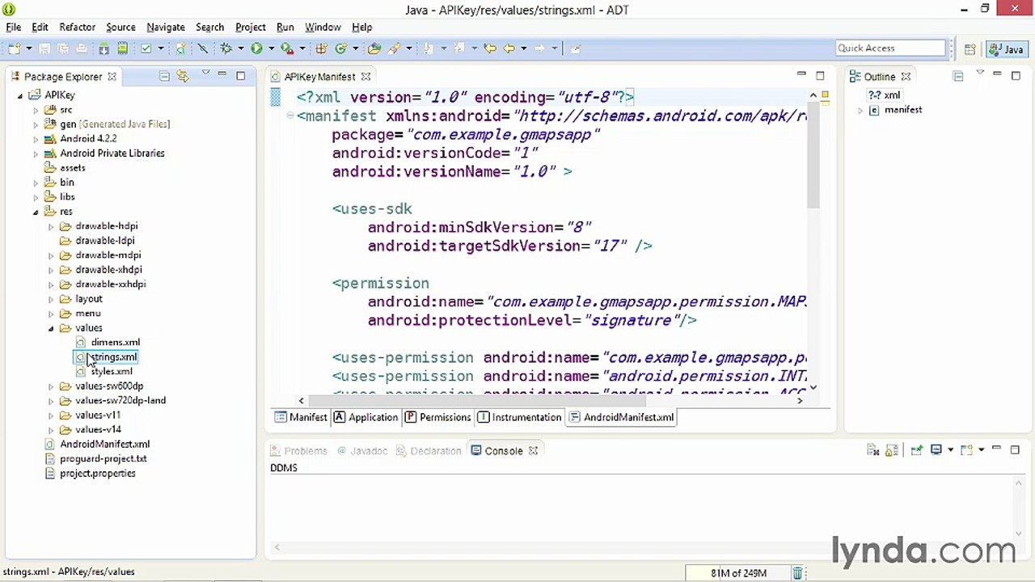Click the Debug bug icon
The width and height of the screenshot is (1035, 582).
(226, 48)
